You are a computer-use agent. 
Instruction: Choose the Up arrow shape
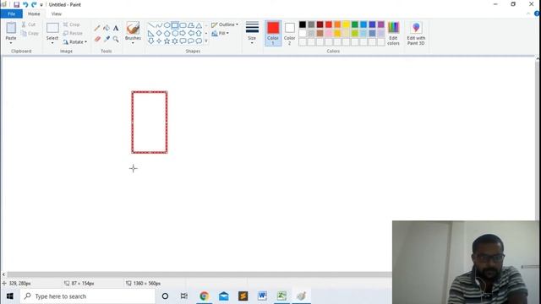tap(199, 34)
